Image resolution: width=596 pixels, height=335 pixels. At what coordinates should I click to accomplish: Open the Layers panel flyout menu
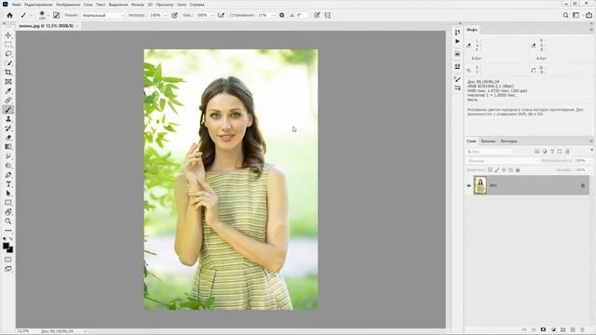coord(591,141)
